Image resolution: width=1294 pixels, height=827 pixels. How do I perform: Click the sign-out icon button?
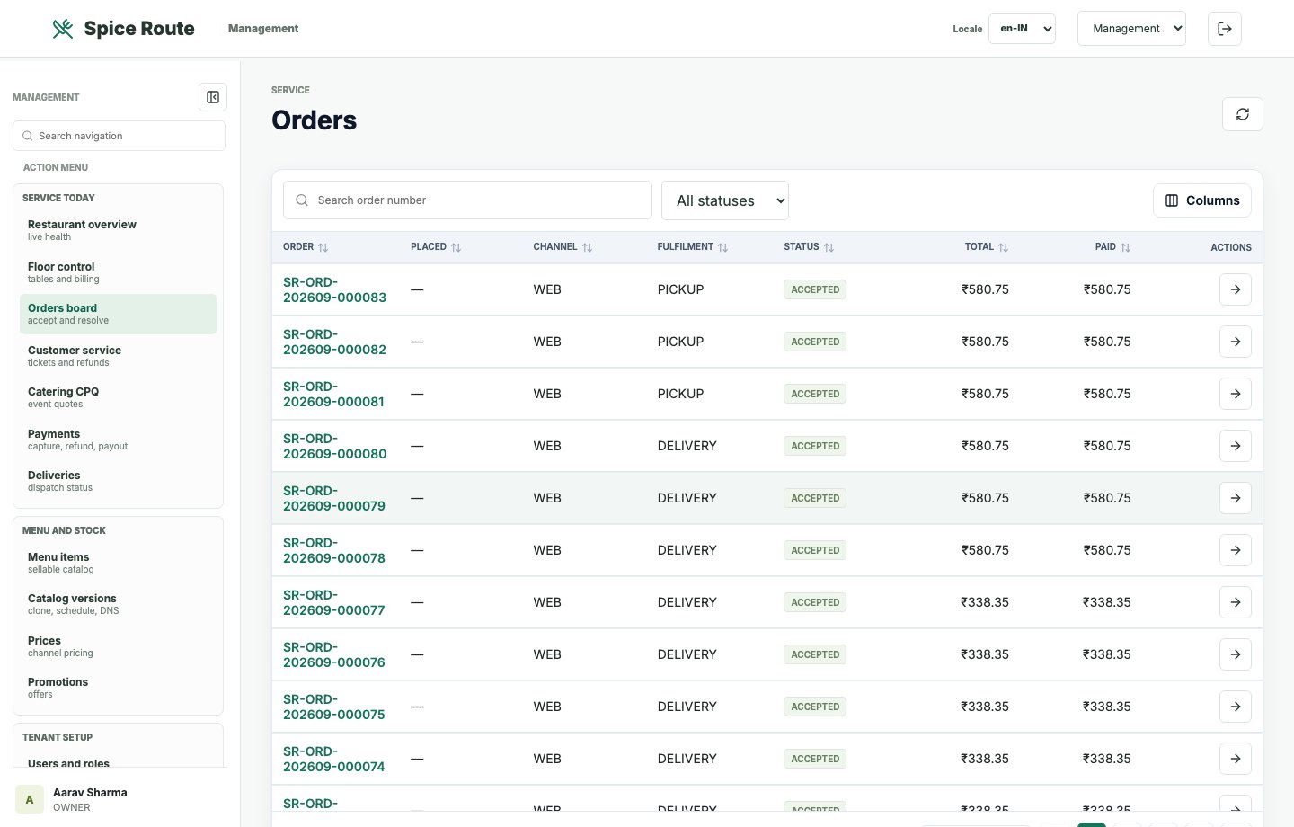(1225, 29)
